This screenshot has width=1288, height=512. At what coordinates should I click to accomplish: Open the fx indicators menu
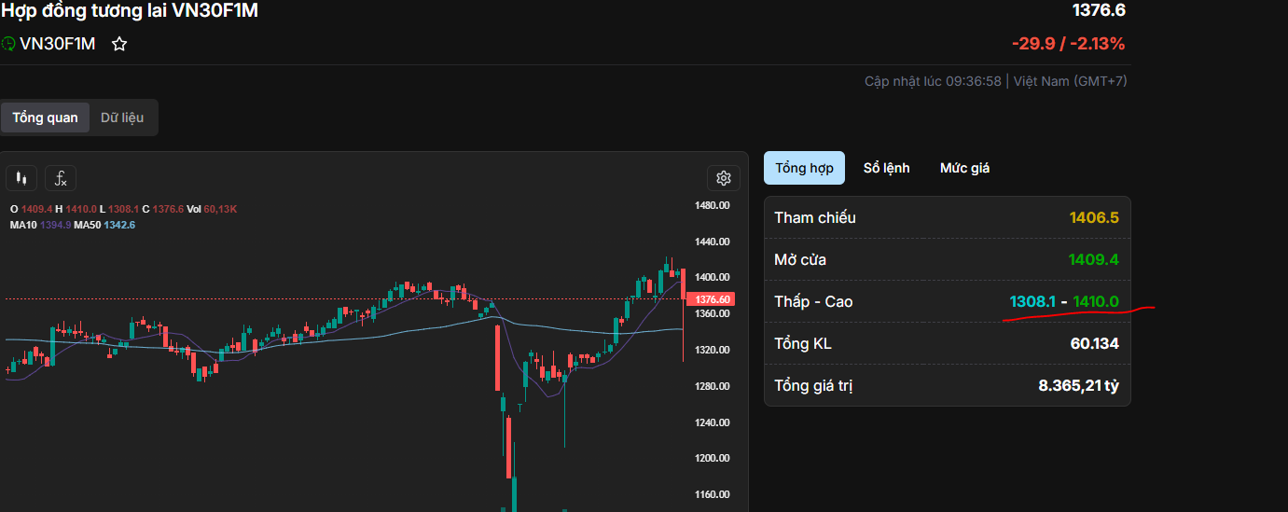[61, 178]
